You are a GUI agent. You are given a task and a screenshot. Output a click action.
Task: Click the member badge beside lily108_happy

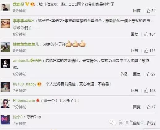[40, 84]
